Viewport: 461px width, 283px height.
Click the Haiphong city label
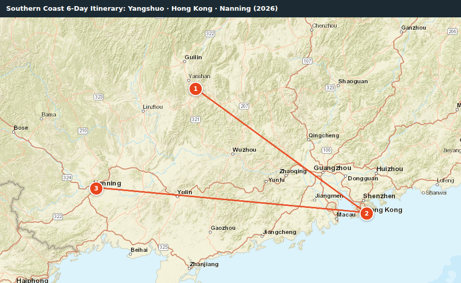[32, 280]
